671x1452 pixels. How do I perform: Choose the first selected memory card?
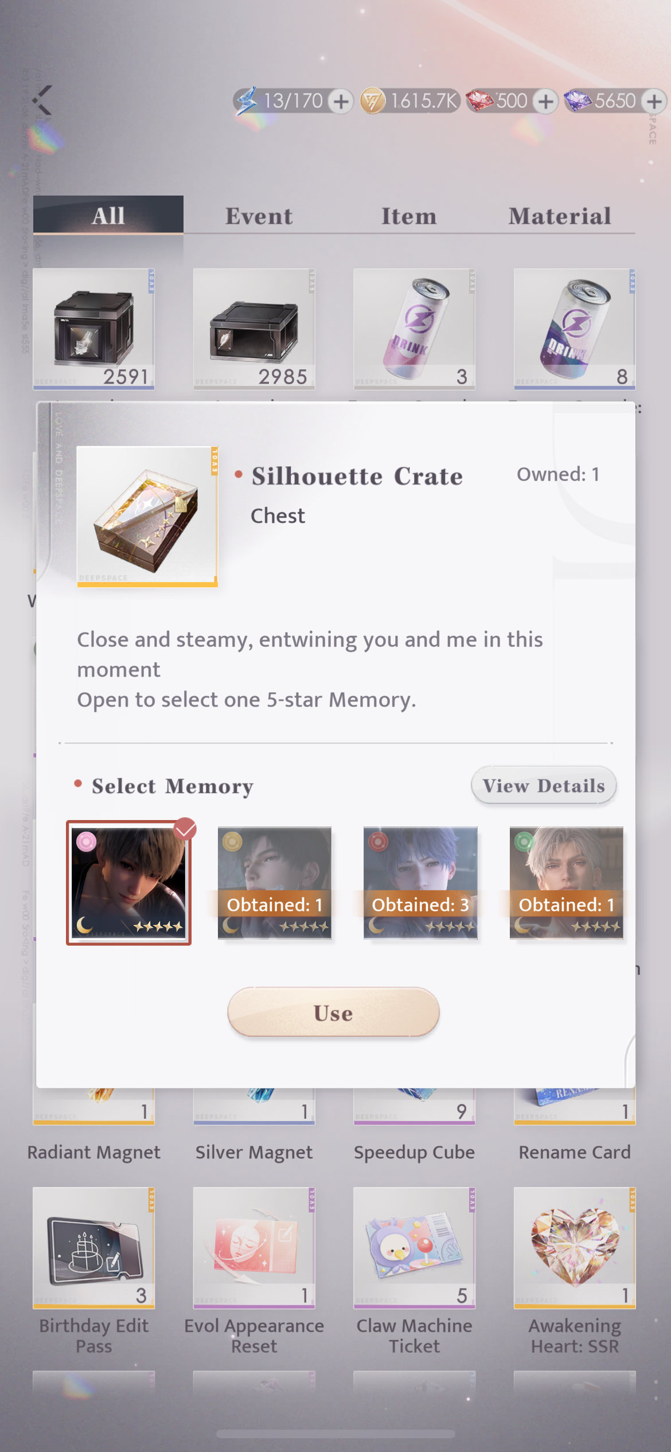click(128, 883)
